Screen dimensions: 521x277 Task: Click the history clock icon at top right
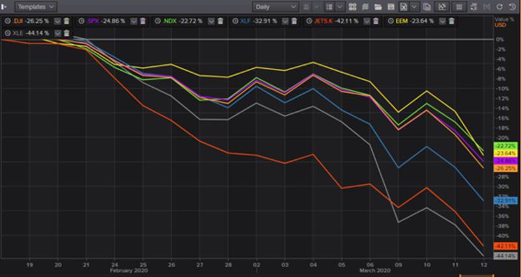pyautogui.click(x=512, y=7)
